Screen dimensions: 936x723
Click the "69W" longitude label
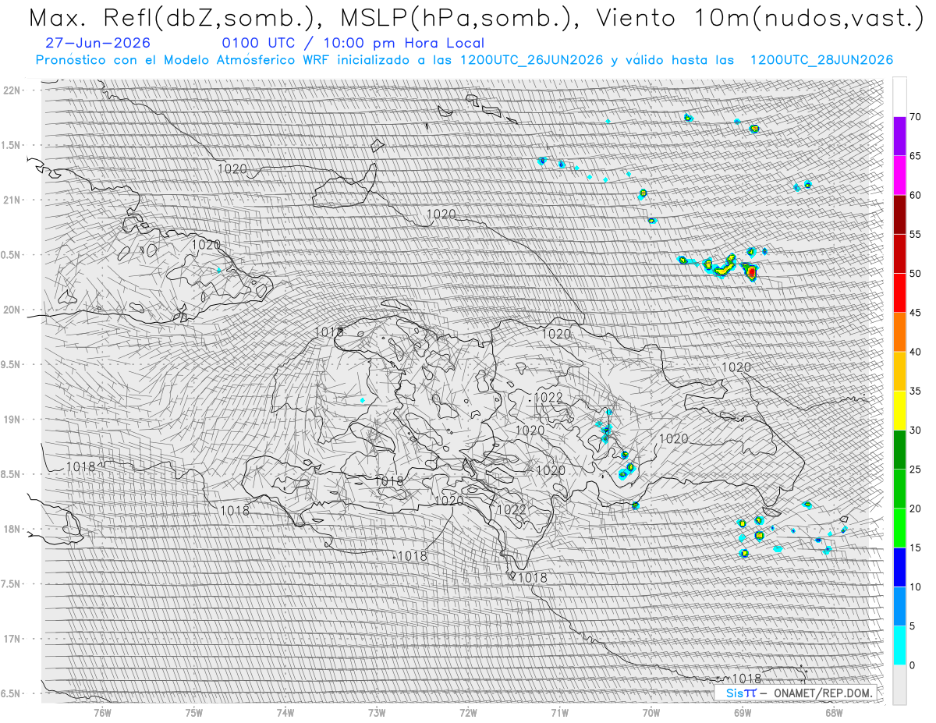(742, 712)
